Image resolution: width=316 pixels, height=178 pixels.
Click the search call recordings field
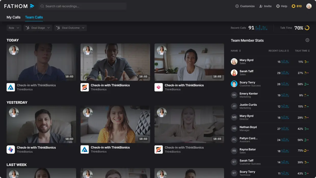83,6
